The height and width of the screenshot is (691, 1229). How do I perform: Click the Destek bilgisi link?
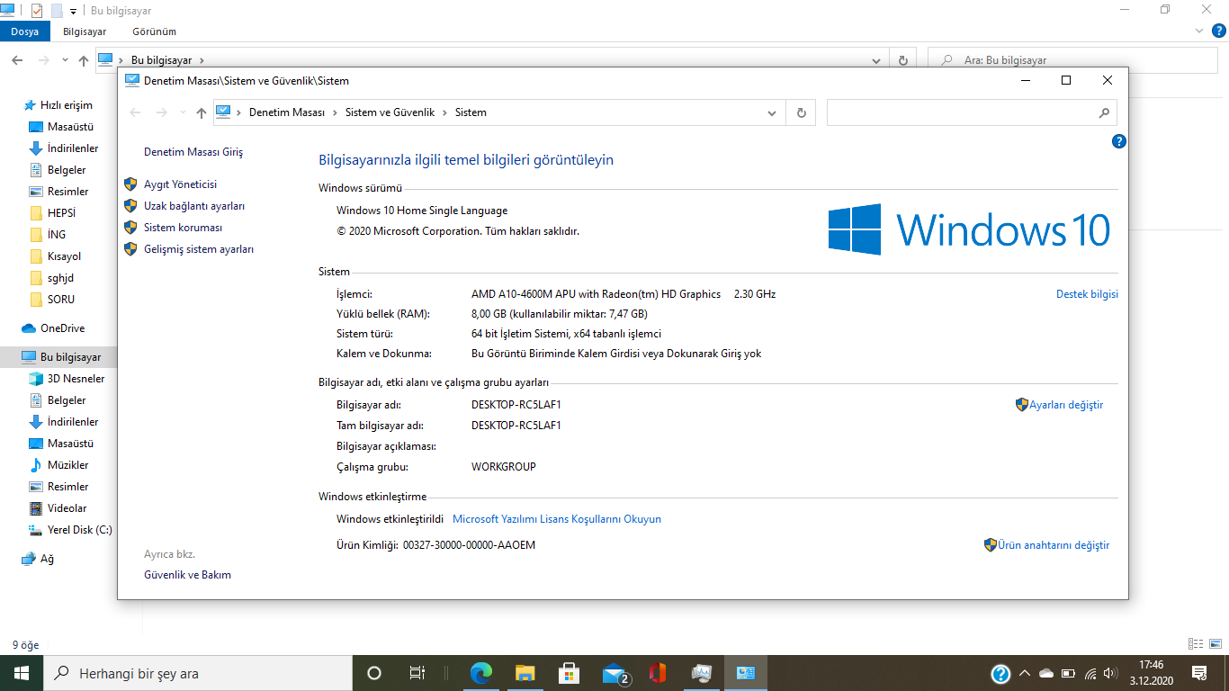click(1087, 294)
